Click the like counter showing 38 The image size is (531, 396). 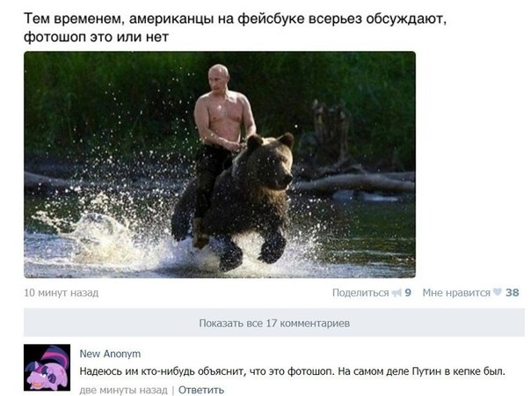(x=512, y=292)
